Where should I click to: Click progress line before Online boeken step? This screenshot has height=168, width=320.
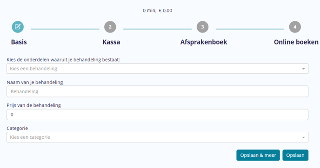click(250, 29)
